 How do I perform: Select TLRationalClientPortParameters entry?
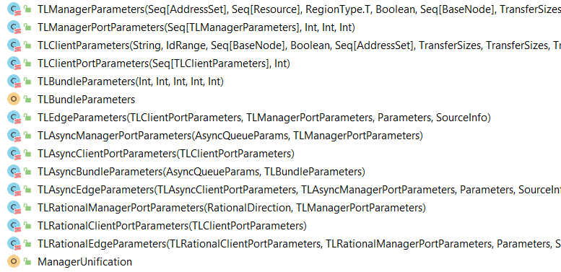172,226
